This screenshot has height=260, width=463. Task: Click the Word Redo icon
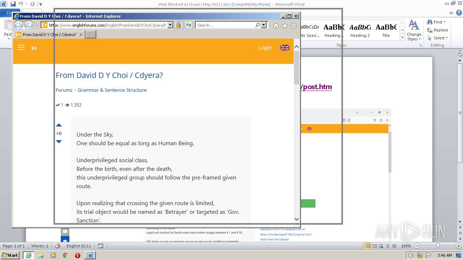coord(33,4)
